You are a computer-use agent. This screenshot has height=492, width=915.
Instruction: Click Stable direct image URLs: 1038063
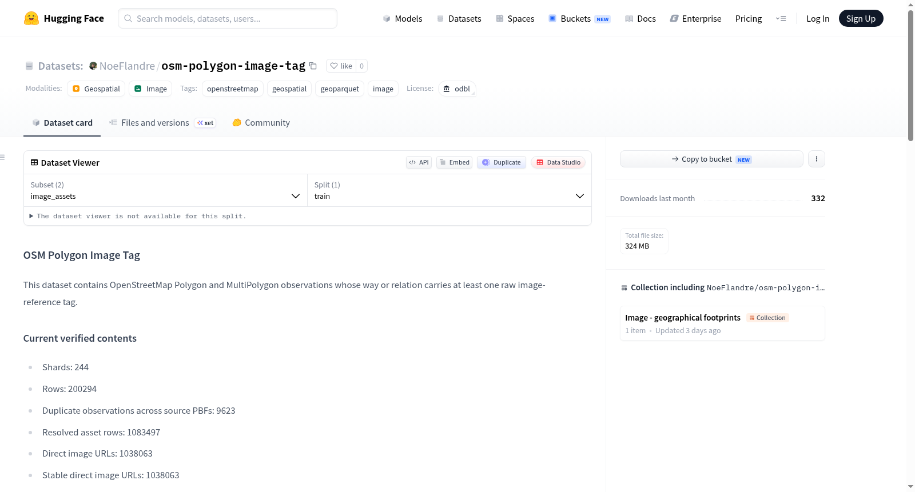[111, 475]
